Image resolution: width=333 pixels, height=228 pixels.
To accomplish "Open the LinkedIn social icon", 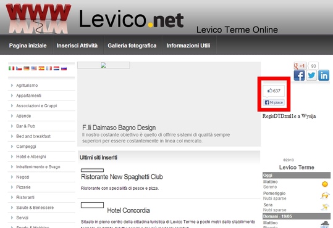I will click(324, 75).
